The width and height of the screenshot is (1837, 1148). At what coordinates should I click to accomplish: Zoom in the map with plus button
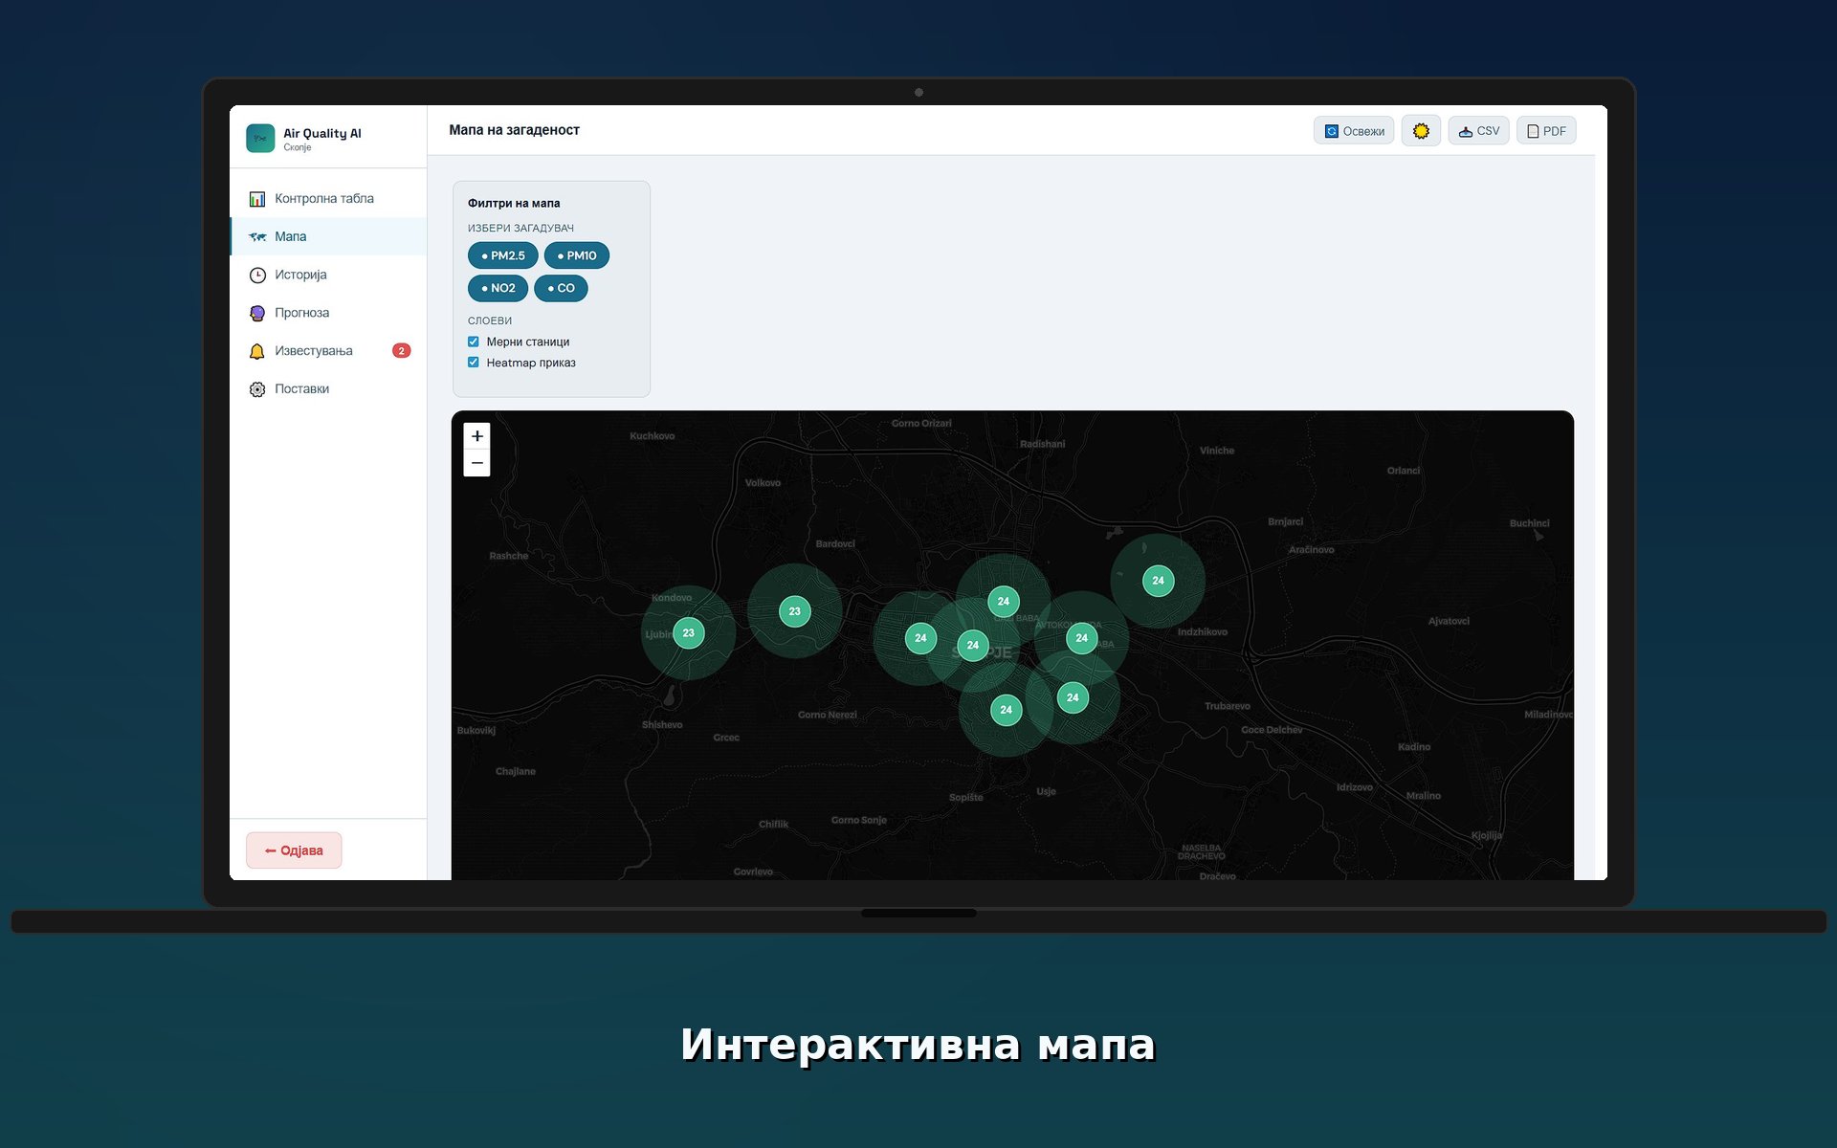(x=476, y=436)
